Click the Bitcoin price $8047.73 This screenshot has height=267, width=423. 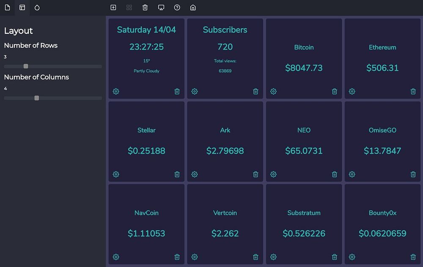(x=304, y=68)
